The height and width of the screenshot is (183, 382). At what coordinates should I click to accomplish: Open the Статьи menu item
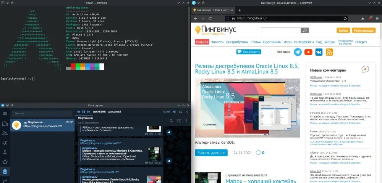(x=256, y=42)
